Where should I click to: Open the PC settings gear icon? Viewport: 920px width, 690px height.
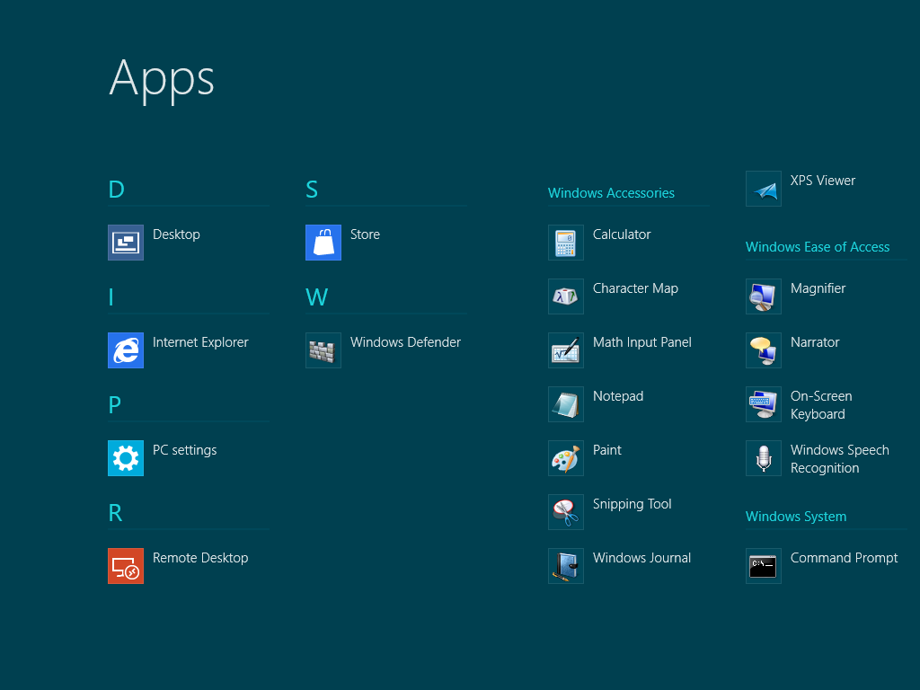[x=125, y=458]
